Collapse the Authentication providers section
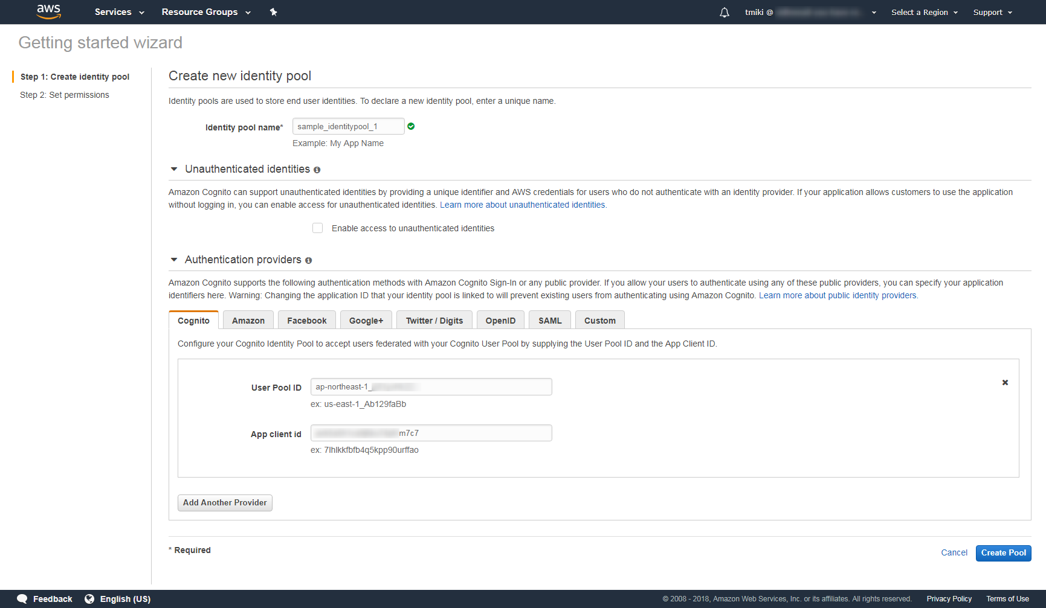Screen dimensions: 1046x608 coord(174,260)
